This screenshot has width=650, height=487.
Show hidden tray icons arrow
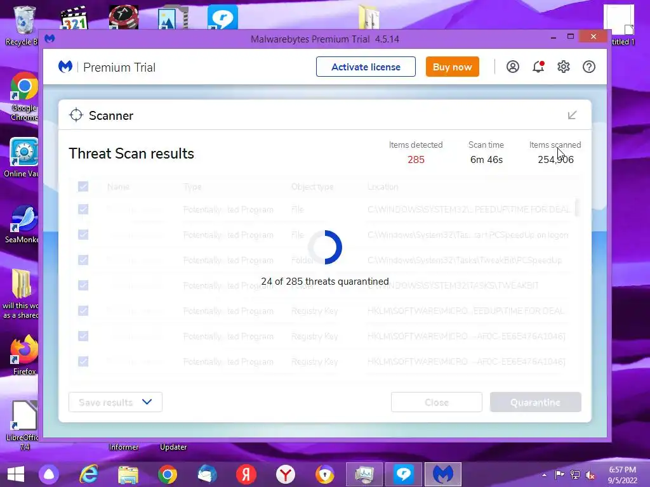click(544, 475)
